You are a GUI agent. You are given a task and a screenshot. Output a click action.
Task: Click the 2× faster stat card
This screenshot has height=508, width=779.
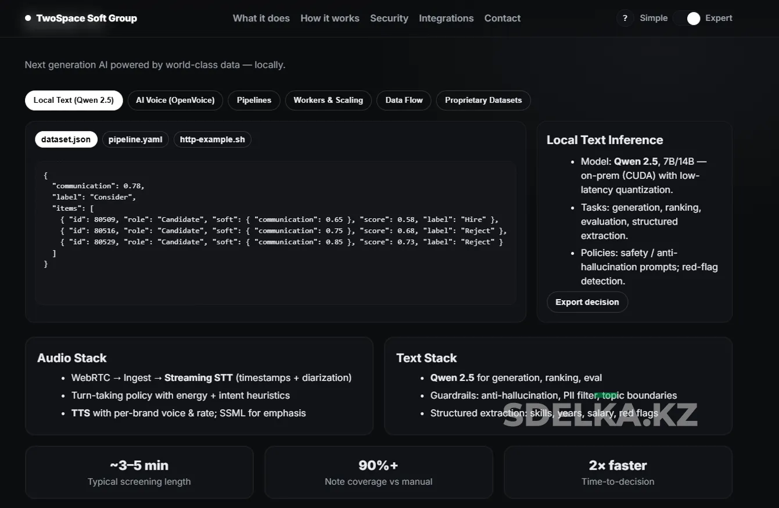point(618,472)
